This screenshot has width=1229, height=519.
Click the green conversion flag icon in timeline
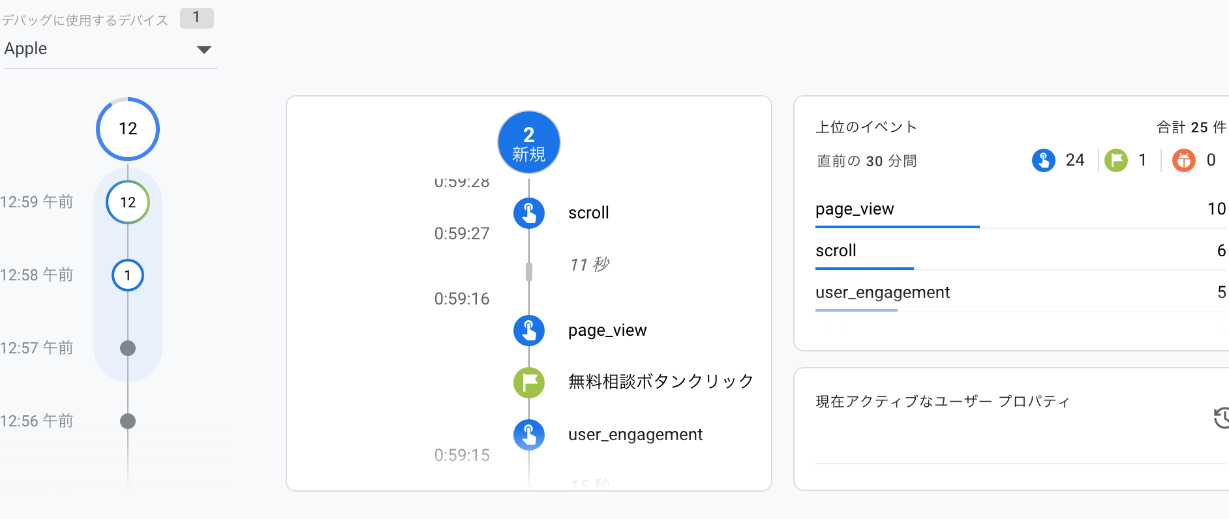tap(528, 382)
